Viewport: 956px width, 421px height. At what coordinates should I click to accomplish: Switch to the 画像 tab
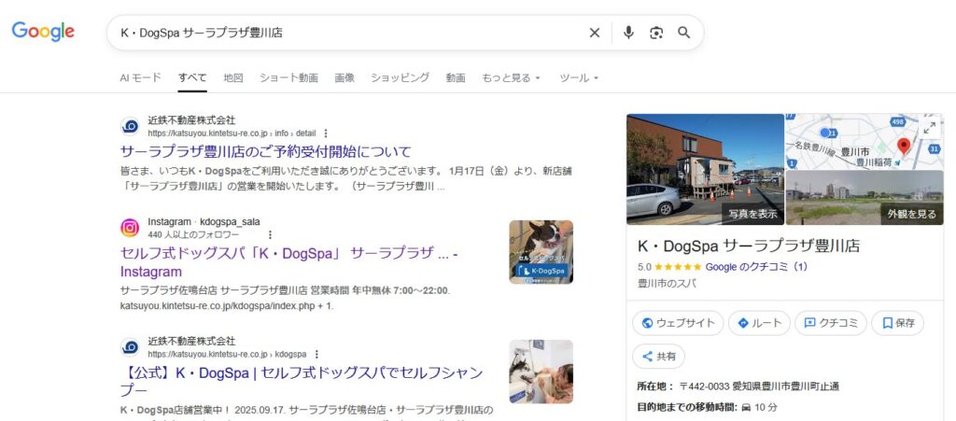click(344, 77)
